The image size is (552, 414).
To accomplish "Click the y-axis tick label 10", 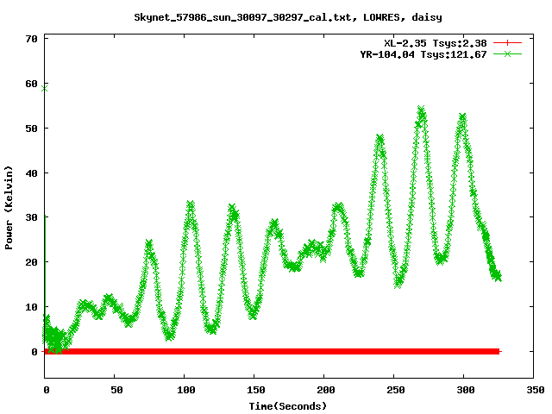I will point(31,307).
